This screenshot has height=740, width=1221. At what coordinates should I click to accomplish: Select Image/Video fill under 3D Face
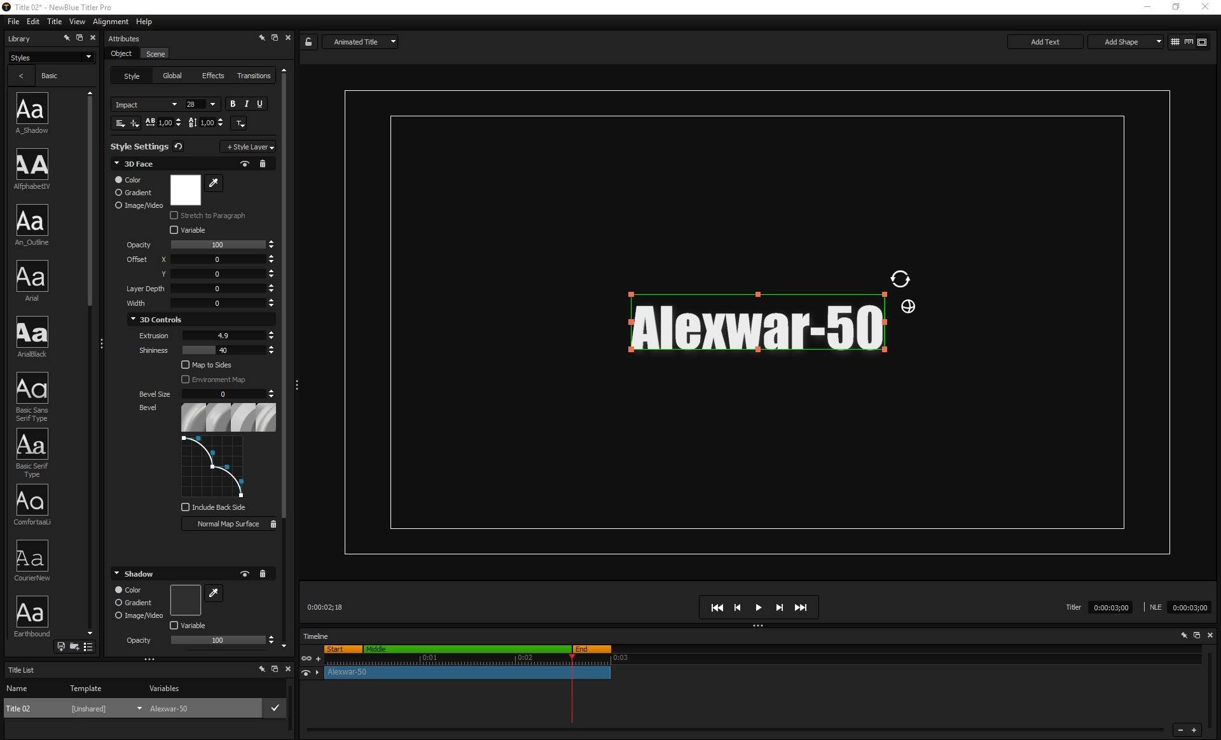[139, 205]
